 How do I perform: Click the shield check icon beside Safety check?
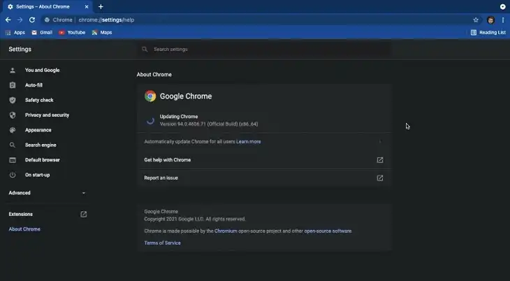13,100
